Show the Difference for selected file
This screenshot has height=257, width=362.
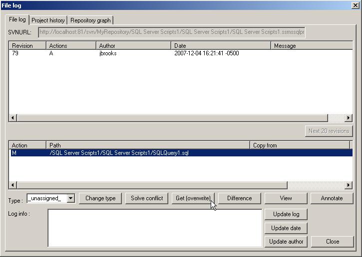(239, 198)
